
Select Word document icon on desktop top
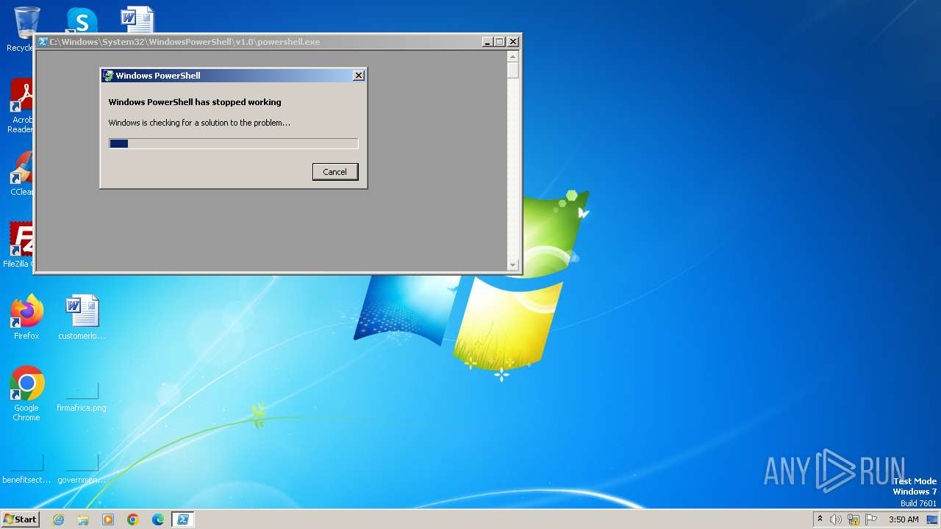click(137, 19)
